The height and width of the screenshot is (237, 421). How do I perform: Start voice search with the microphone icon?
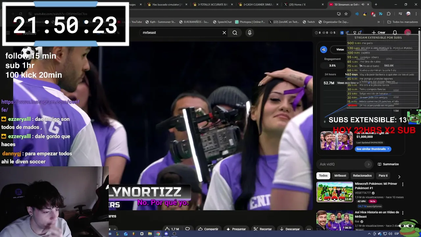click(250, 33)
